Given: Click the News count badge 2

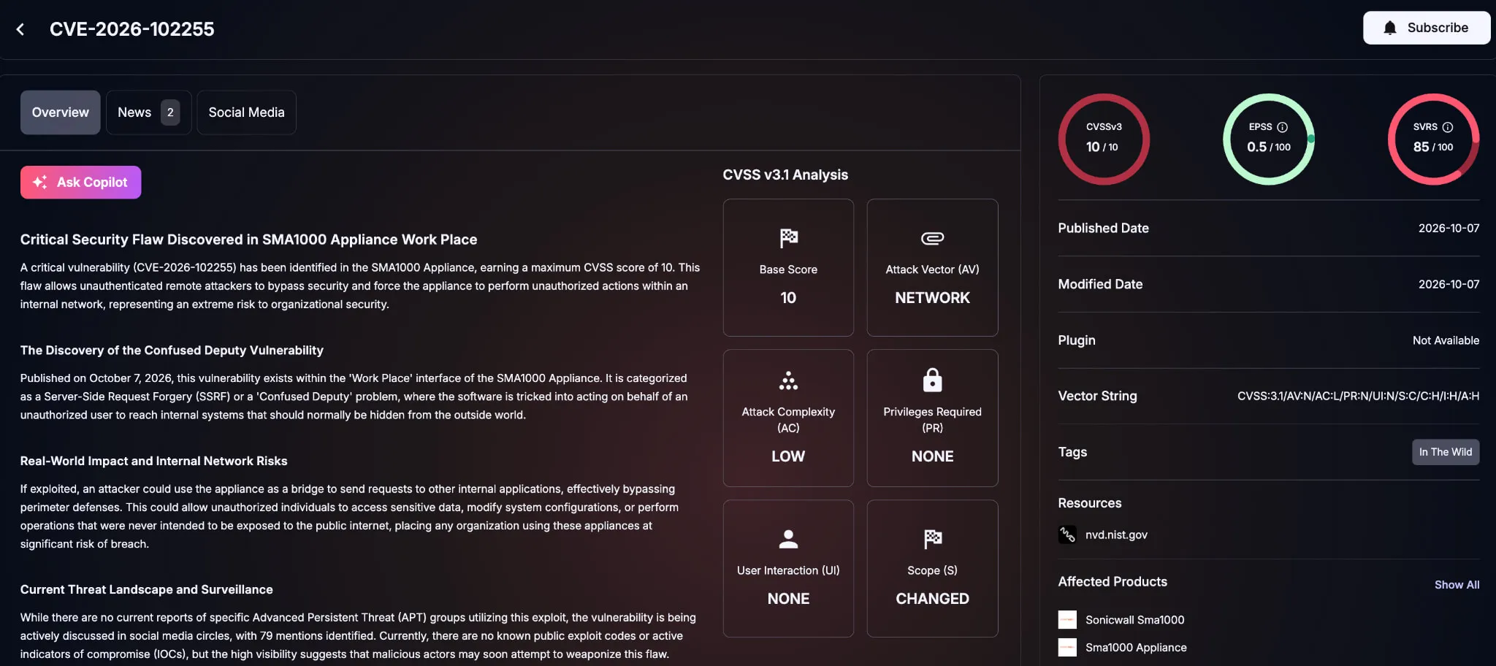Looking at the screenshot, I should point(170,112).
